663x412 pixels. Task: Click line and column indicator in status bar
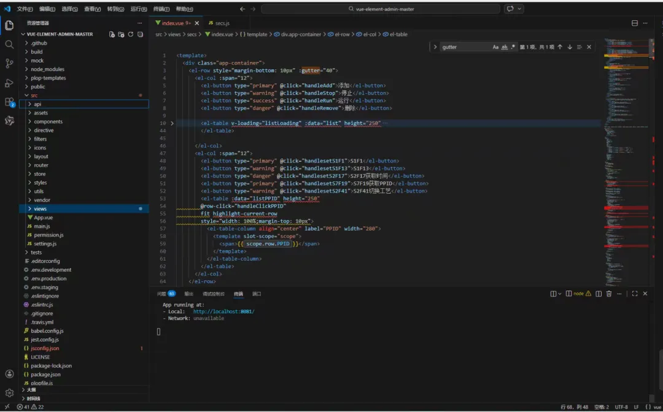point(574,407)
